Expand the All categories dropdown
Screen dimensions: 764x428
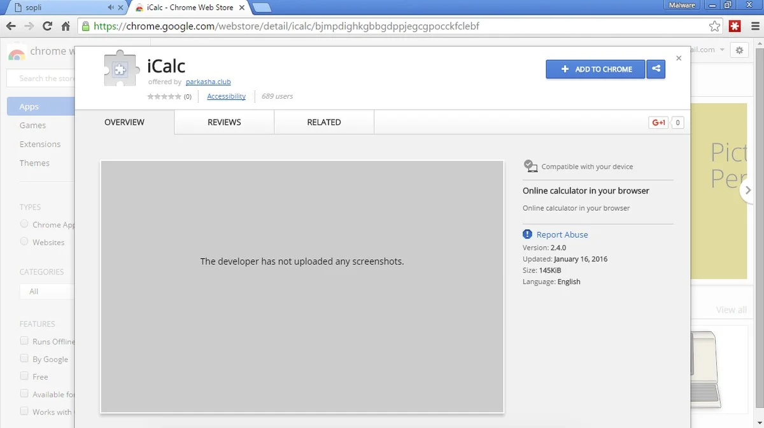coord(48,291)
